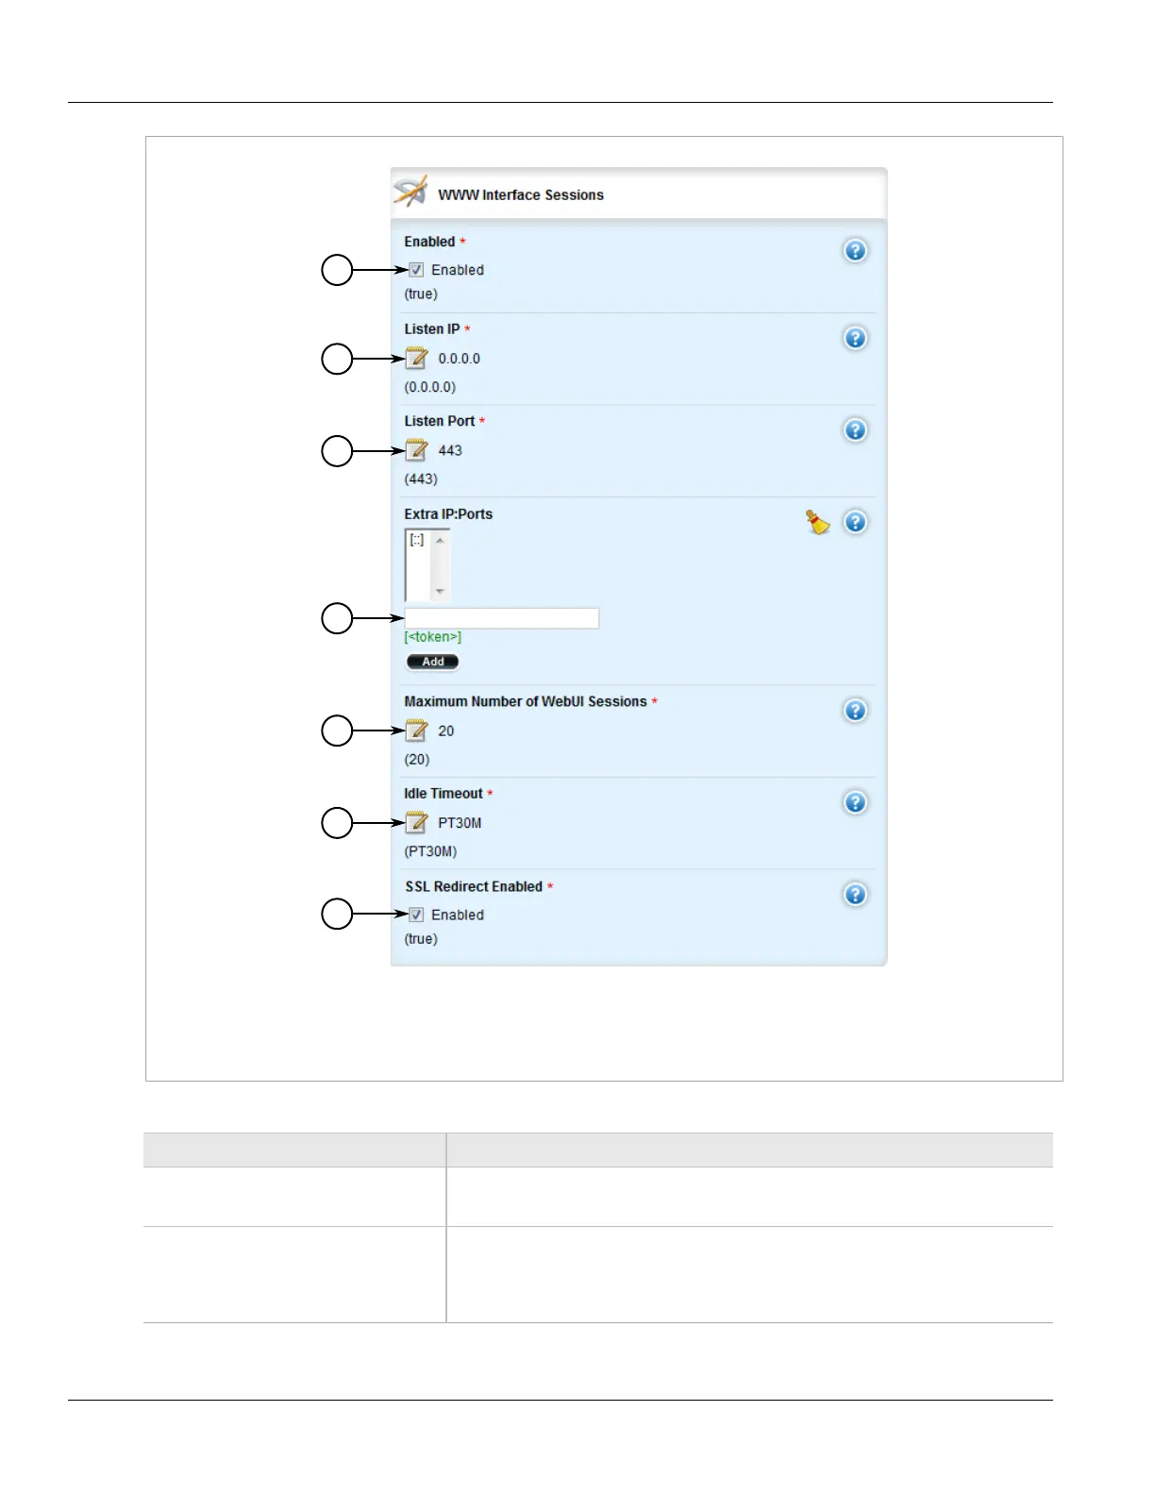Click the Add button for Extra IP:Ports
The width and height of the screenshot is (1155, 1495).
[x=432, y=662]
